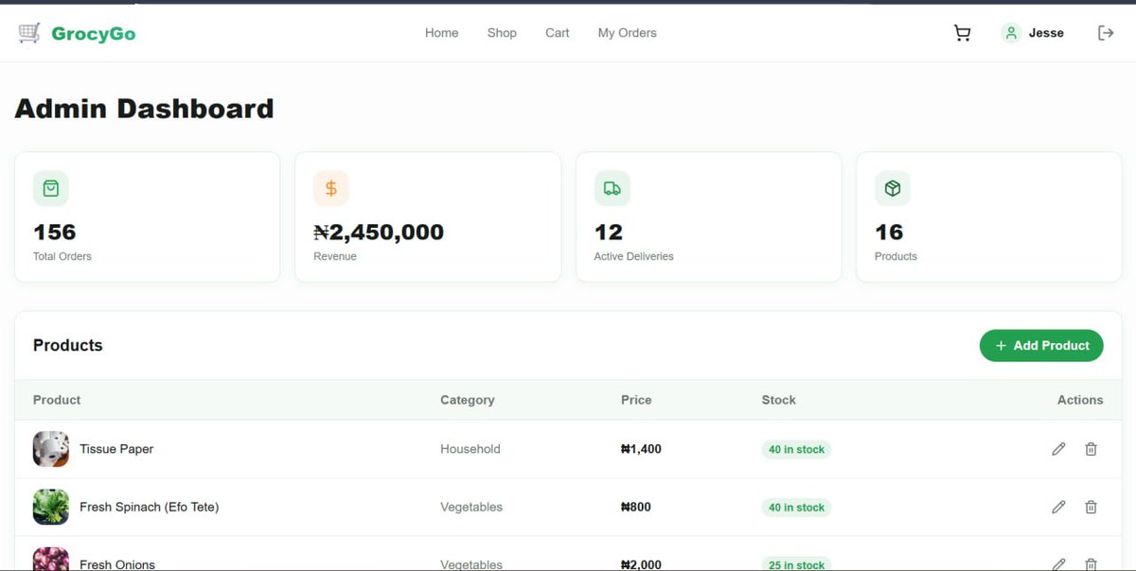The width and height of the screenshot is (1136, 571).
Task: Delete the Tissue Paper product
Action: [x=1091, y=449]
